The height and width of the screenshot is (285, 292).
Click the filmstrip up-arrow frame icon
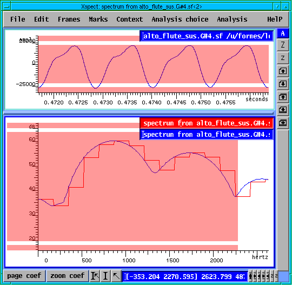[x=283, y=97]
